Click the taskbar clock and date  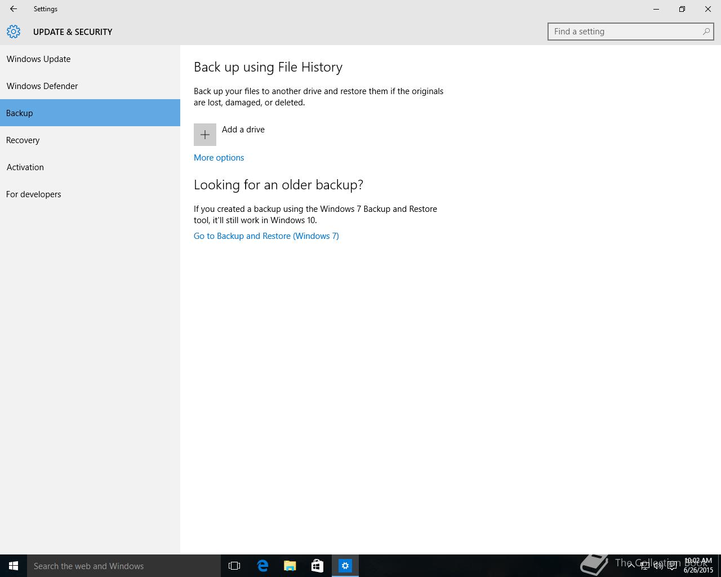(698, 566)
